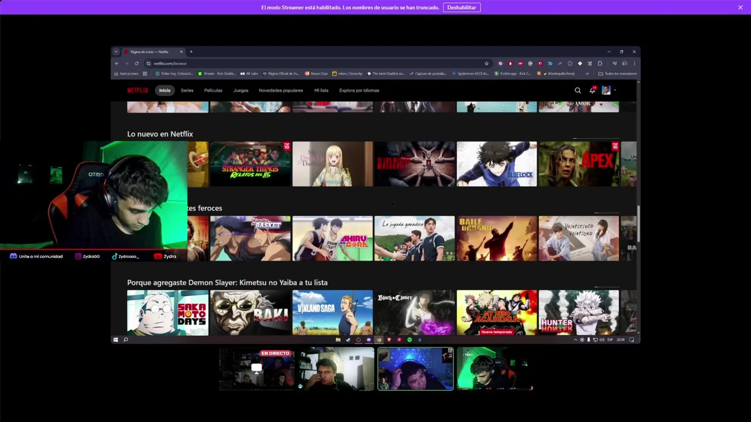Image resolution: width=751 pixels, height=422 pixels.
Task: Open the system volume tray icon
Action: tap(602, 339)
